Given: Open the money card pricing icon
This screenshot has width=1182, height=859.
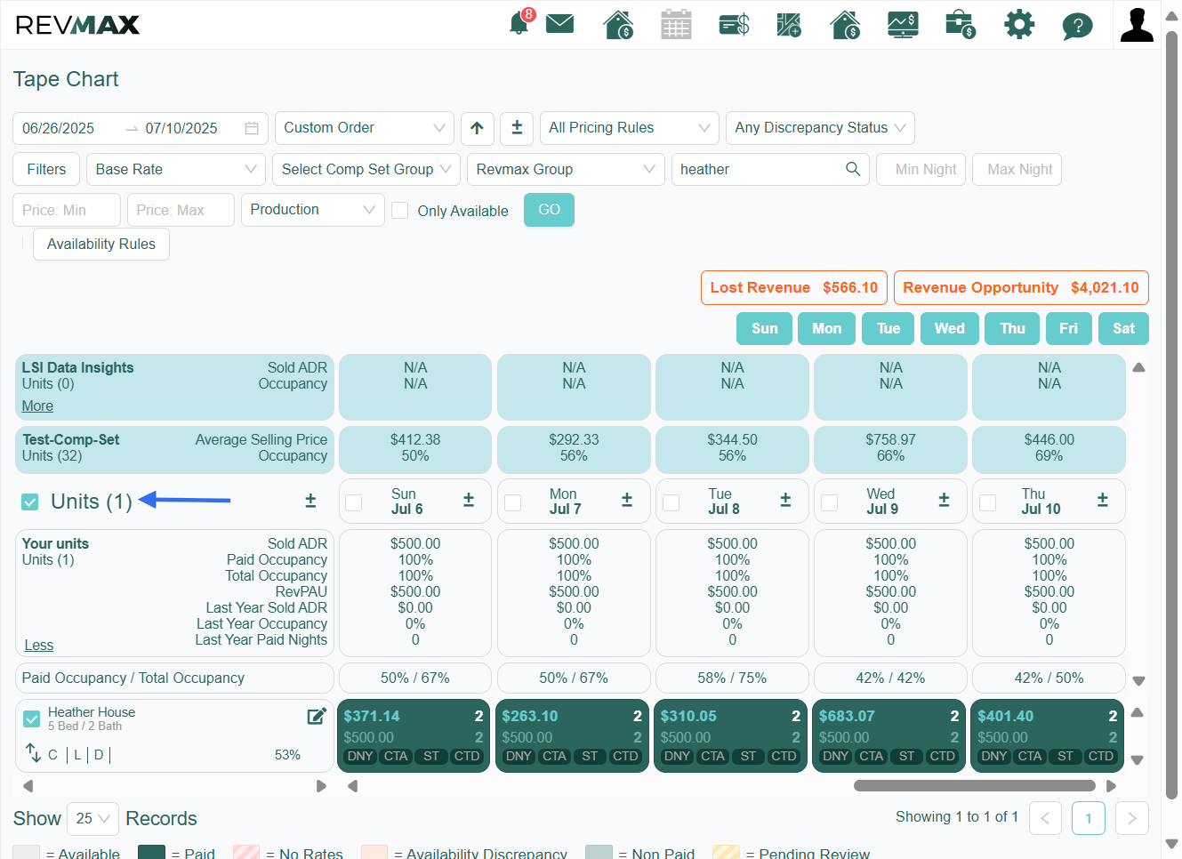Looking at the screenshot, I should [x=734, y=24].
